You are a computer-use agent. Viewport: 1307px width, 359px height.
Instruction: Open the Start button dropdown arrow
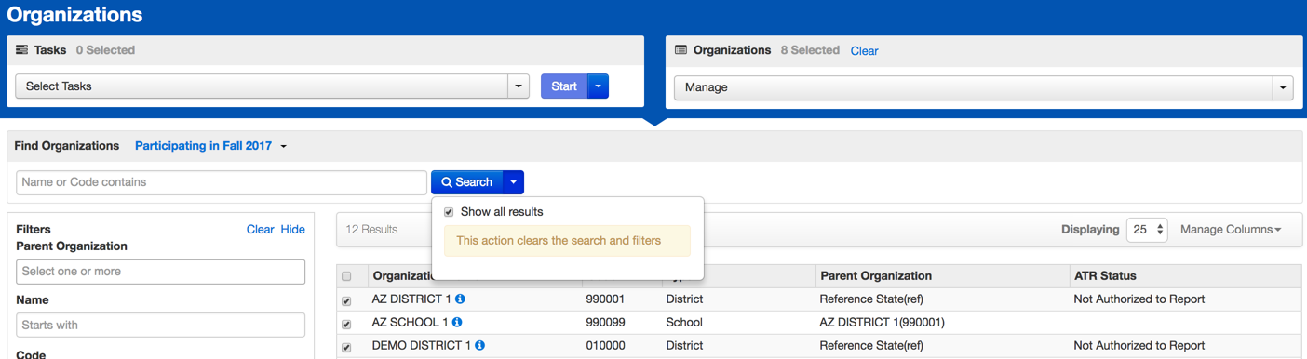tap(599, 86)
